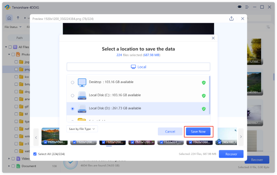Open the 1920x1280 thumbnail in filmstrip
Viewport: 277px width, 175px height.
(x=142, y=142)
